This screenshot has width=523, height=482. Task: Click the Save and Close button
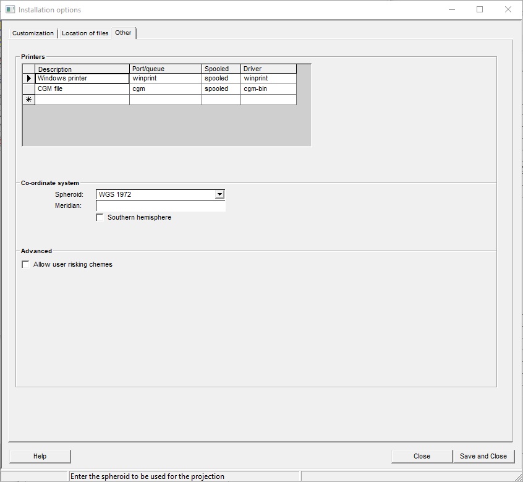(483, 457)
